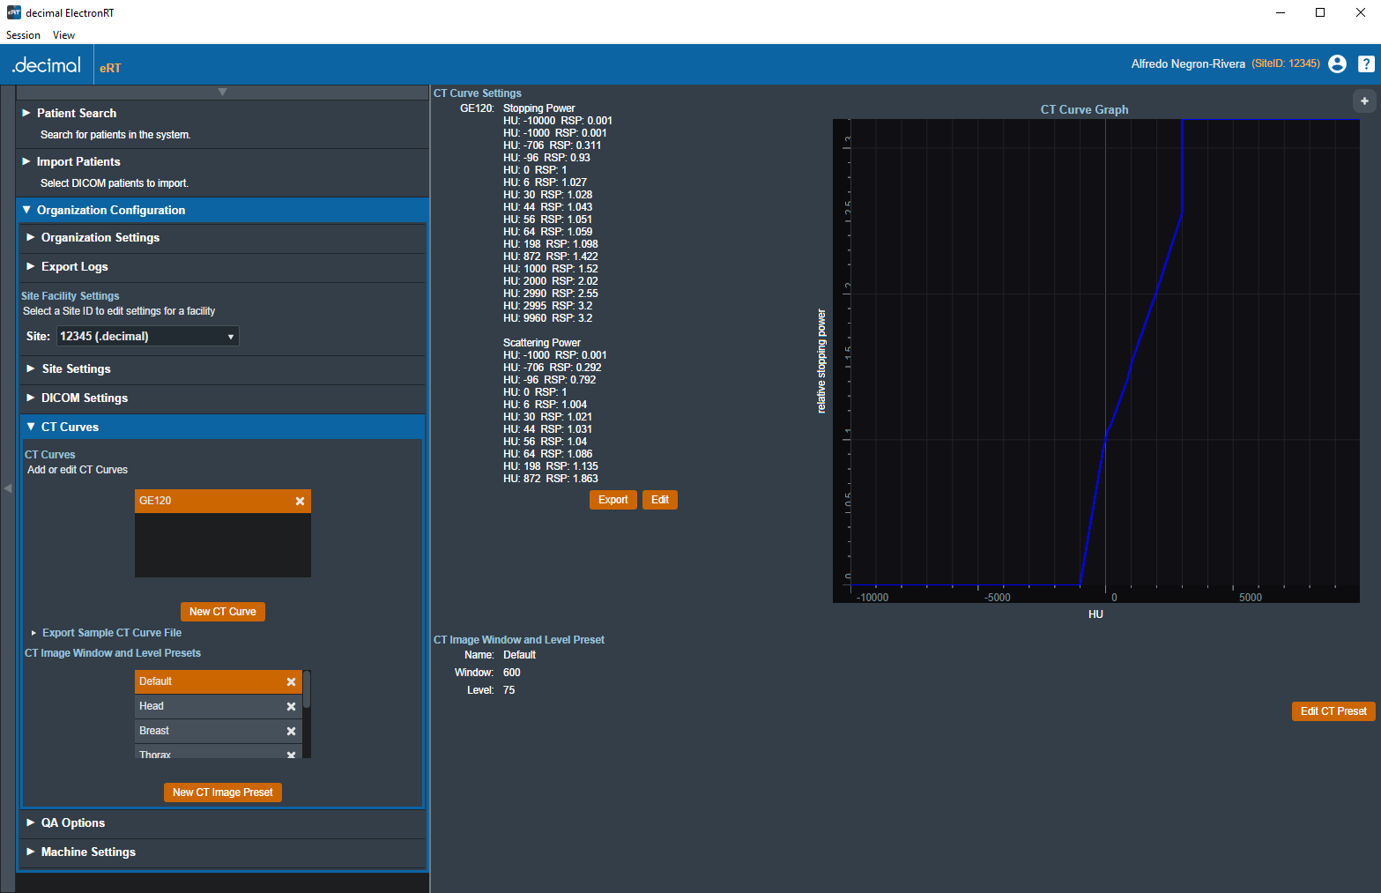
Task: Click the Edit CT Preset button
Action: tap(1333, 711)
